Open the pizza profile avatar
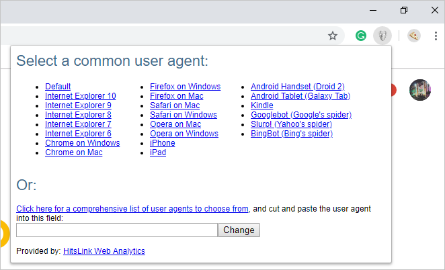 tap(414, 36)
